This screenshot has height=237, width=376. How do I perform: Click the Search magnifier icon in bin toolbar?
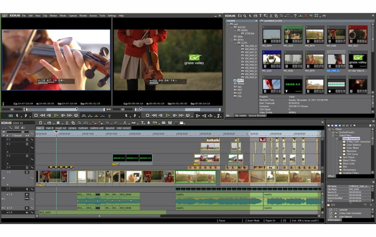pos(245,16)
